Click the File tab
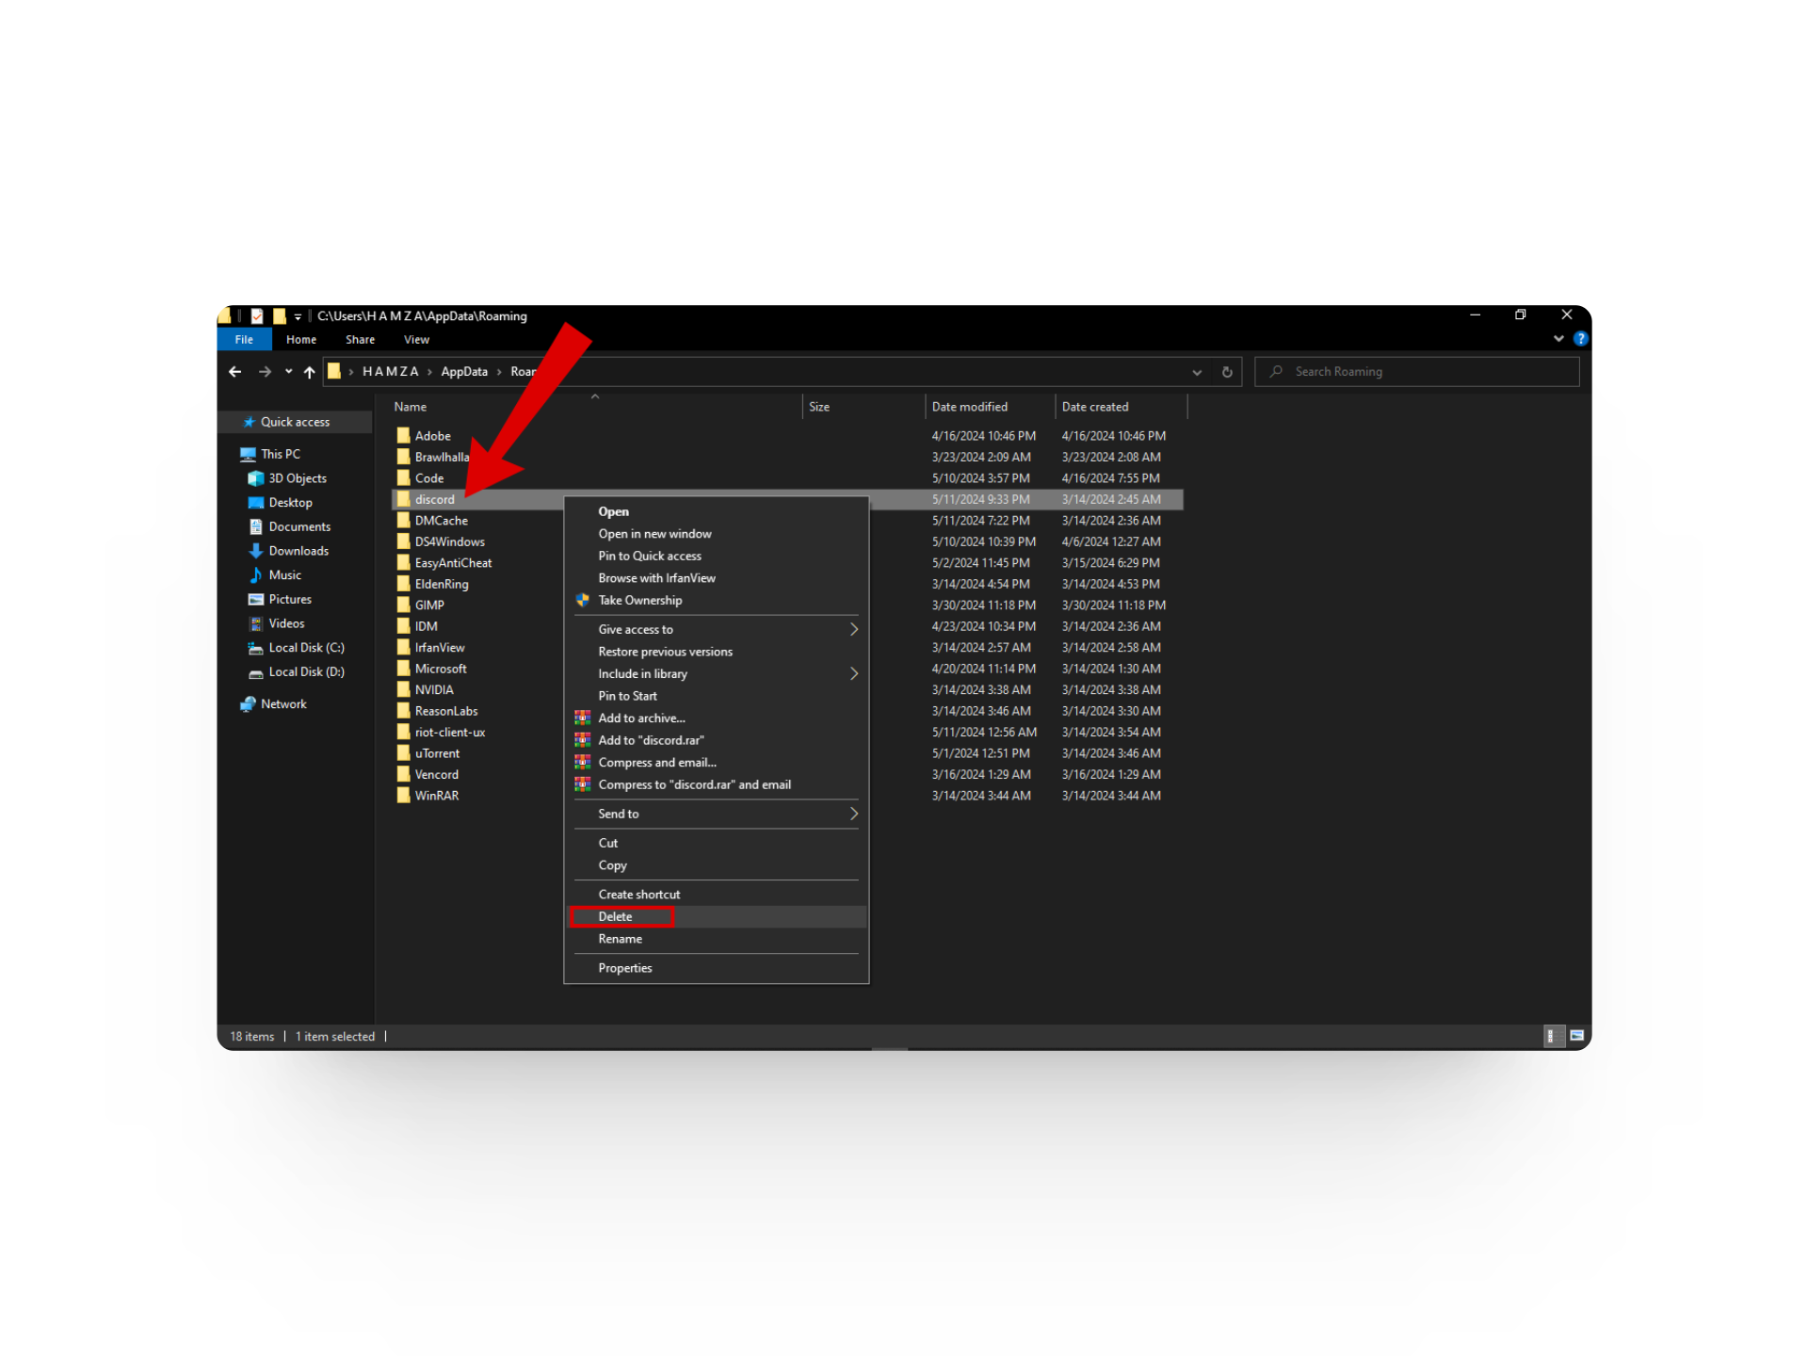The height and width of the screenshot is (1356, 1808). [244, 340]
